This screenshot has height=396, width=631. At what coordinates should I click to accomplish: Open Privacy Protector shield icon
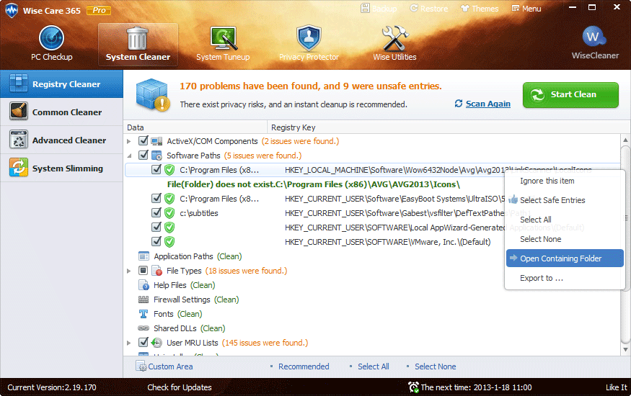click(x=309, y=38)
